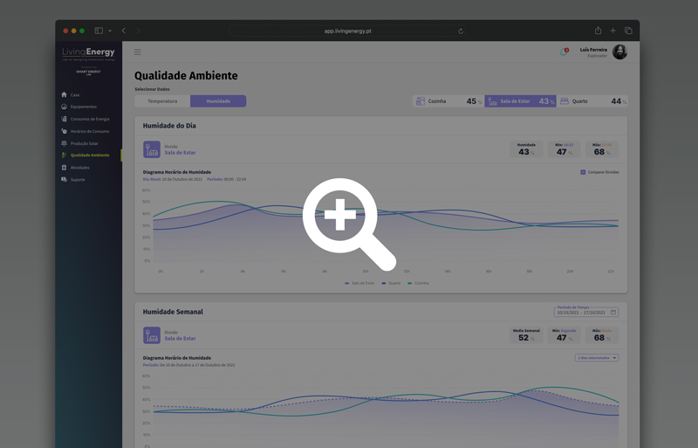Image resolution: width=698 pixels, height=448 pixels.
Task: Open the Período de Tempo date picker
Action: point(586,312)
